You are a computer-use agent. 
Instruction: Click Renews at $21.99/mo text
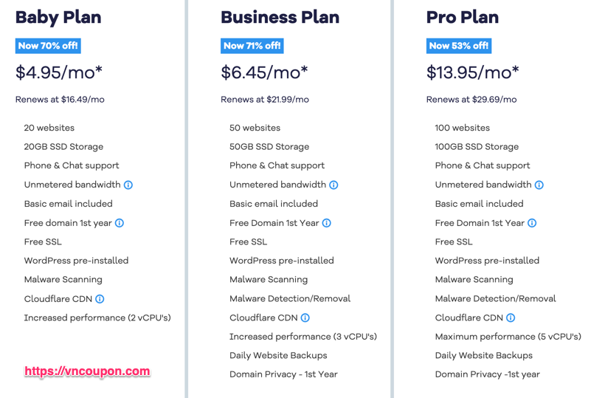coord(265,100)
